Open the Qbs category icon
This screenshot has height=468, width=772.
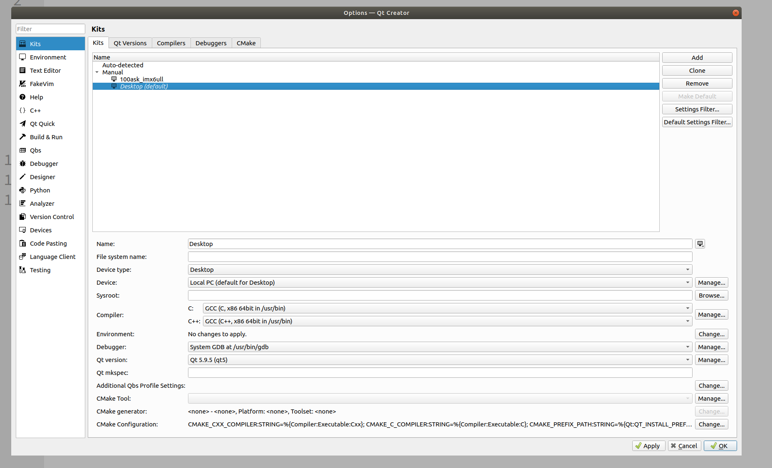[x=23, y=150]
